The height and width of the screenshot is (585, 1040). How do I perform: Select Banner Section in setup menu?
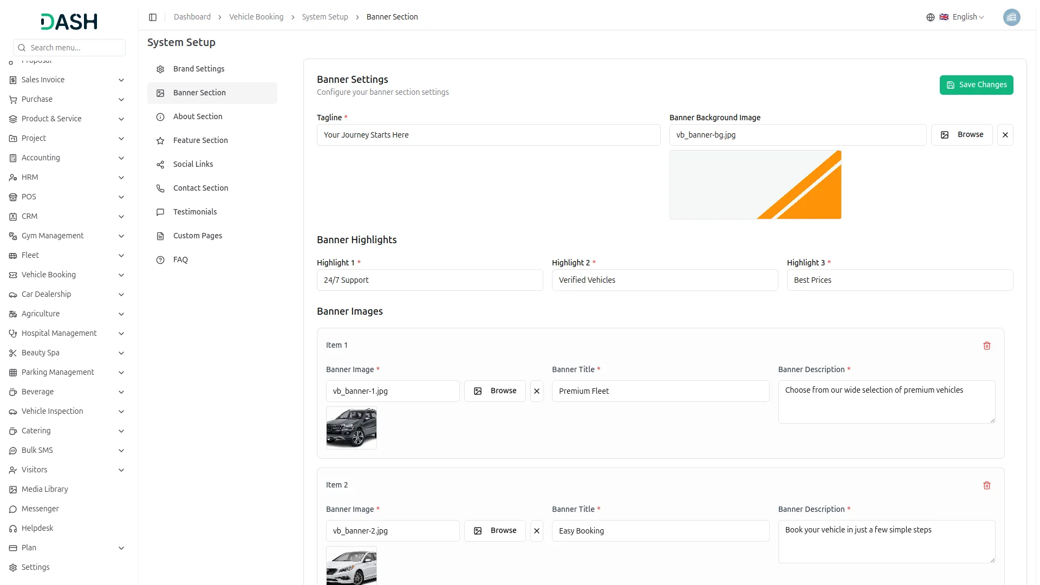pyautogui.click(x=199, y=93)
